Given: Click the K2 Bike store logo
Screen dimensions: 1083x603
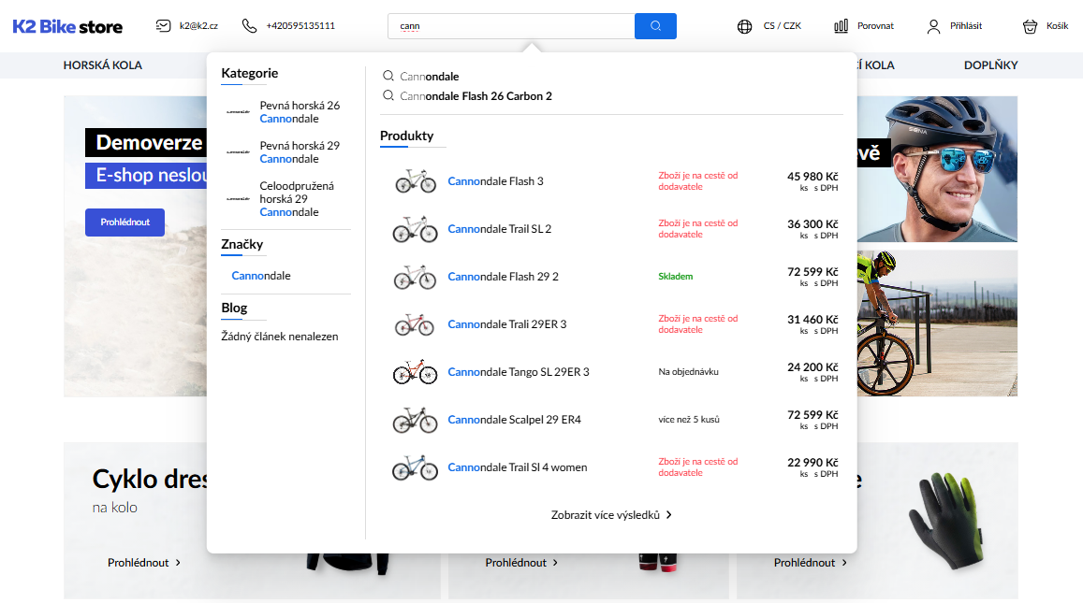Looking at the screenshot, I should tap(67, 26).
